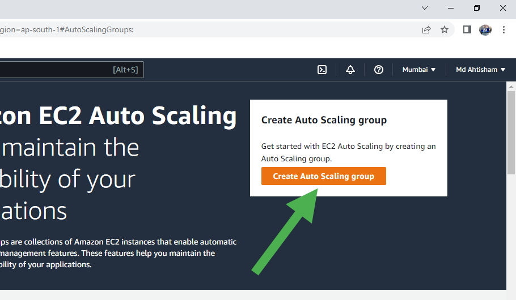Image resolution: width=516 pixels, height=300 pixels.
Task: Click the vertical scrollbar thumb
Action: click(511, 130)
